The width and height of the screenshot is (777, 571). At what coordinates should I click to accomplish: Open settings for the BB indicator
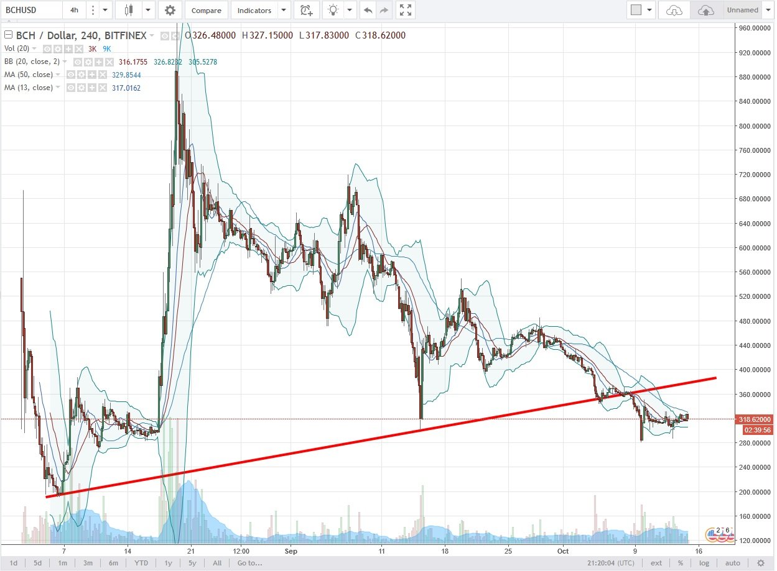pos(88,62)
